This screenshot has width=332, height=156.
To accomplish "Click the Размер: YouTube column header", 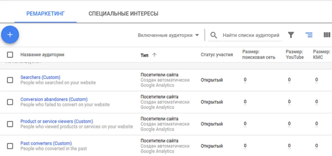I will pos(295,55).
